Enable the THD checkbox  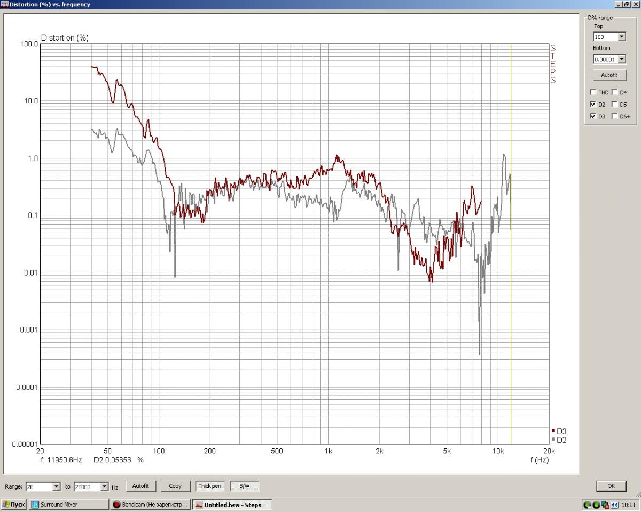click(x=593, y=92)
